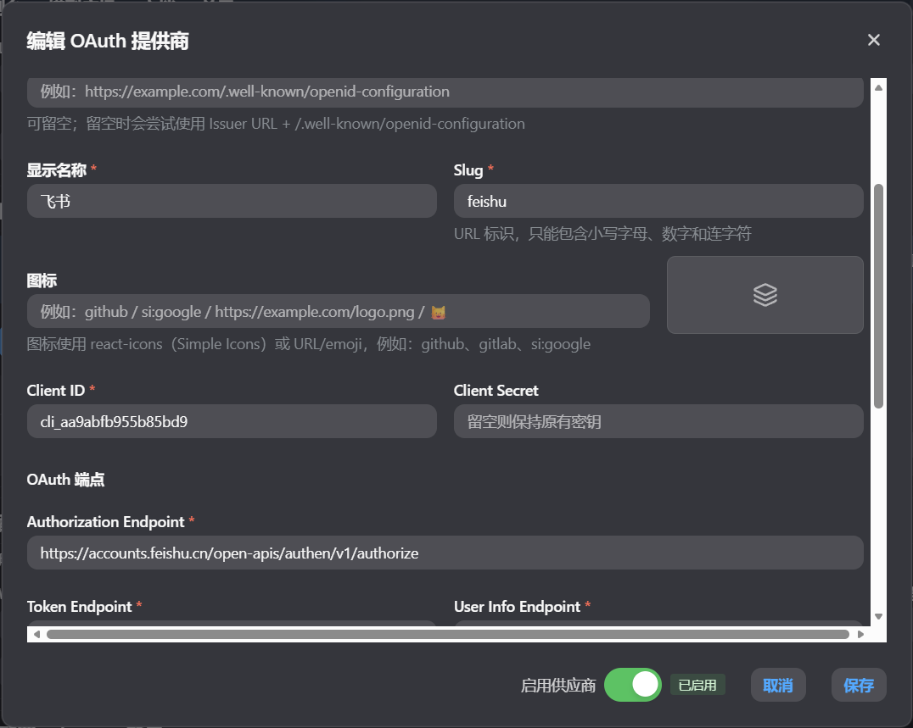This screenshot has width=913, height=728.
Task: Toggle the 启用供应商 switch off
Action: point(632,685)
